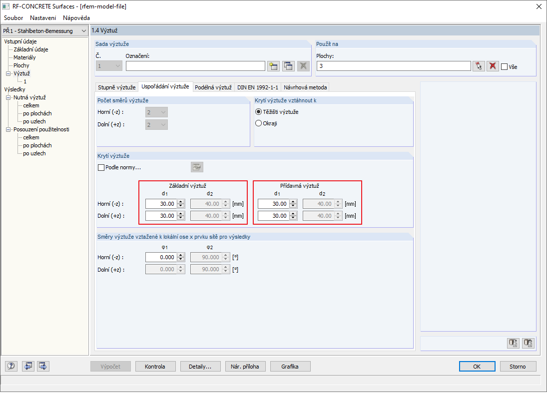Adjust Přídavná výztuž Dolní d1 spinner

[293, 216]
